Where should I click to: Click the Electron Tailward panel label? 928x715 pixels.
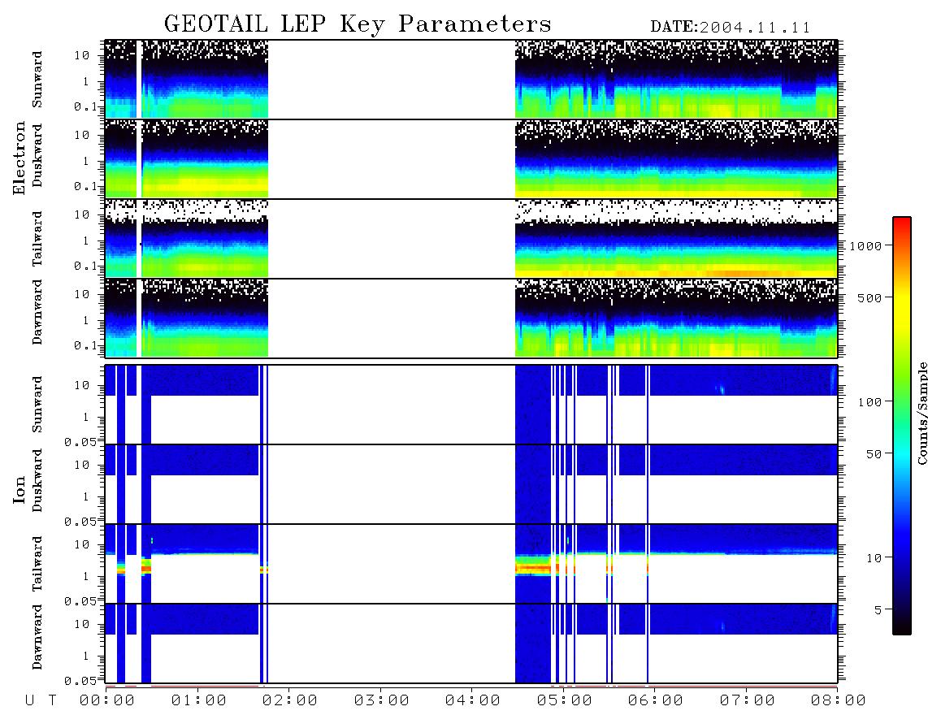click(37, 239)
